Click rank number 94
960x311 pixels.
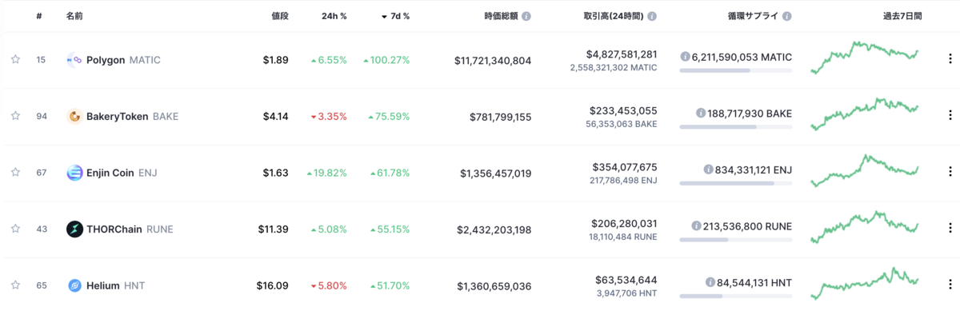click(42, 116)
